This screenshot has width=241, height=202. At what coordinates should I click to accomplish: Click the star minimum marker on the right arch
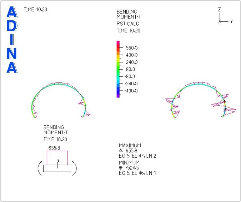225,110
